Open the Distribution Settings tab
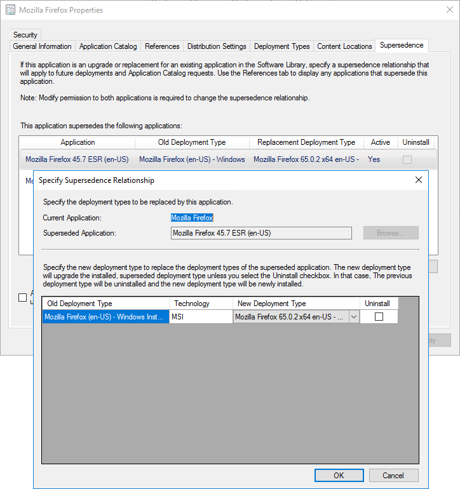 [x=217, y=46]
